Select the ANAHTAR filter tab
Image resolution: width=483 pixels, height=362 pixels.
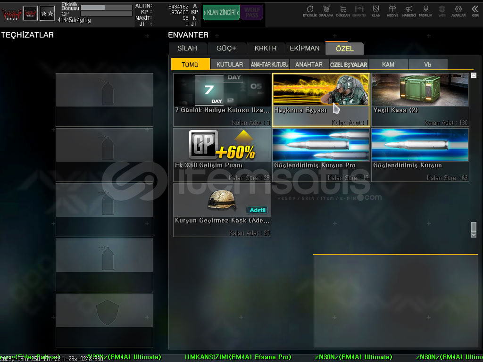click(x=309, y=65)
